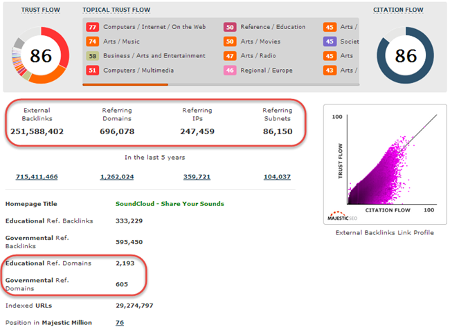Click the TOPICAL TRUST FLOW heading
The height and width of the screenshot is (327, 450).
click(116, 10)
